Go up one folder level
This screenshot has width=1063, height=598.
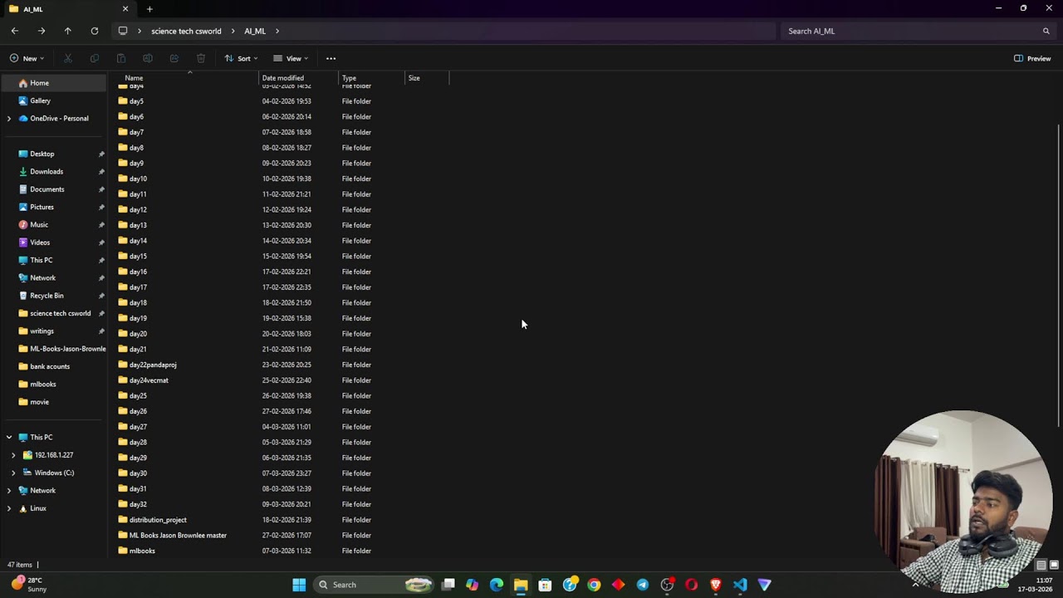coord(67,31)
